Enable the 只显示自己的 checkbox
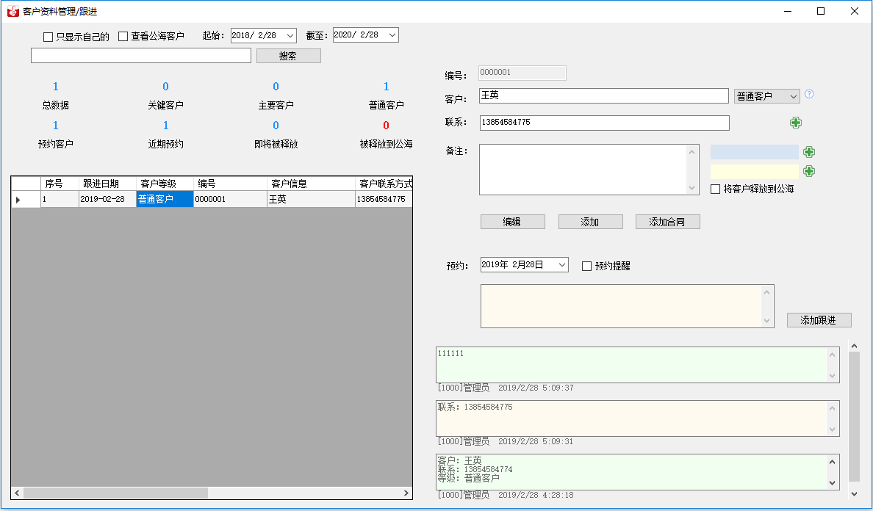873x511 pixels. (48, 36)
